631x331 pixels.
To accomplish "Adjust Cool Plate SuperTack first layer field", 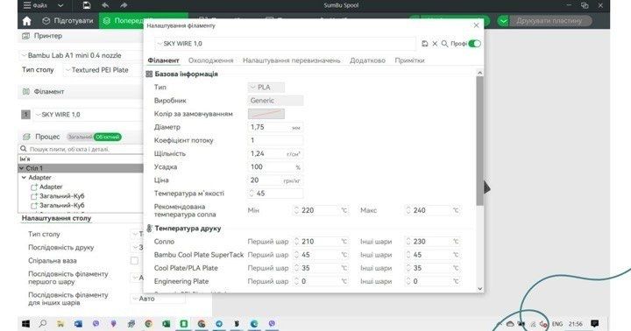I will [321, 255].
